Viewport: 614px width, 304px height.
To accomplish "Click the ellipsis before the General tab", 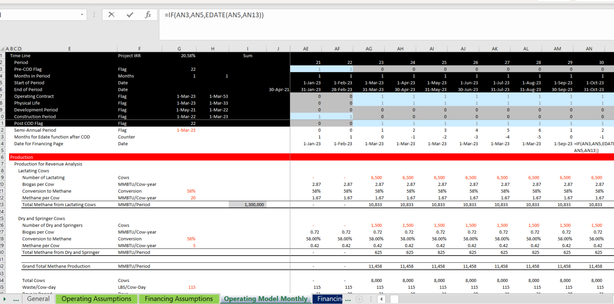I will point(16,299).
